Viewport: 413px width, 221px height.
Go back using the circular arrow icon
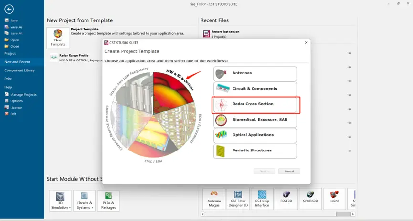(x=9, y=9)
